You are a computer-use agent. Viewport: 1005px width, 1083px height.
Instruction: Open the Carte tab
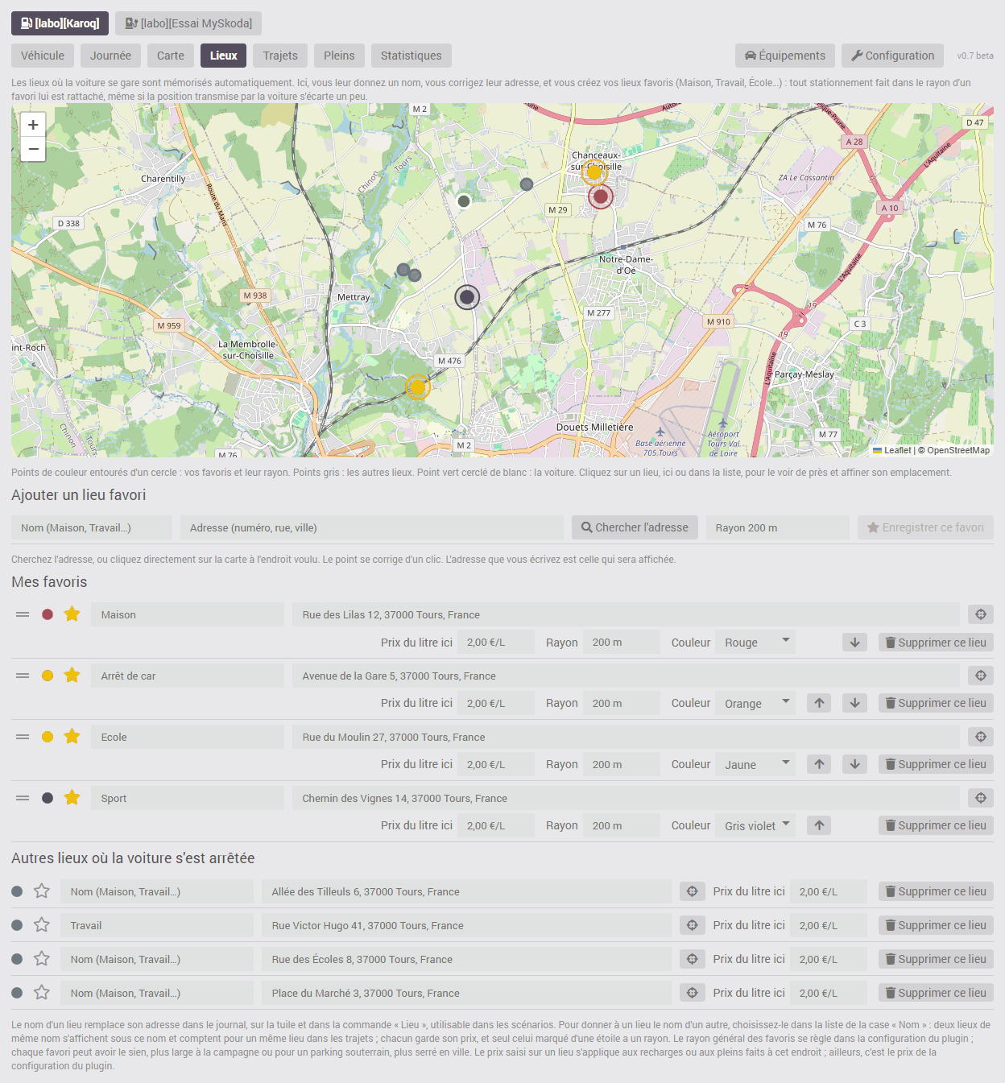(x=171, y=56)
